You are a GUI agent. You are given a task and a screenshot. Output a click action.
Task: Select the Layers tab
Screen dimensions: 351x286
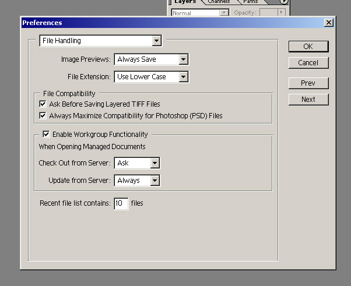(x=185, y=2)
